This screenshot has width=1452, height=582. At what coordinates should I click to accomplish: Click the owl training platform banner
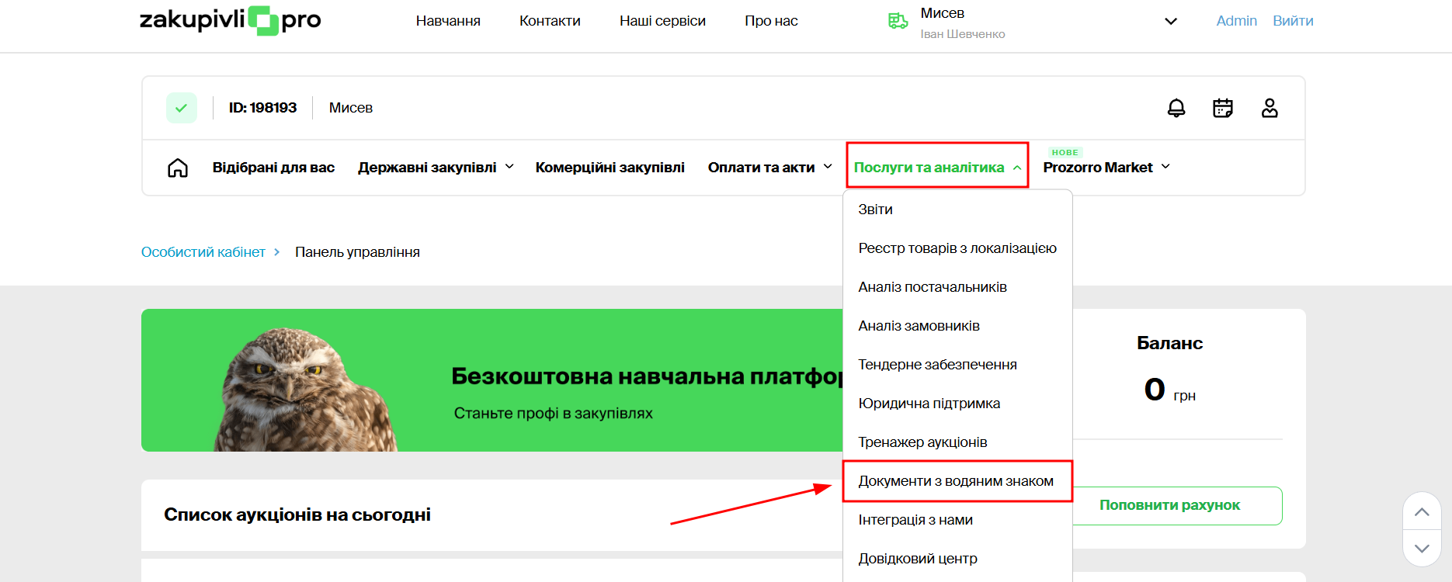pos(491,380)
